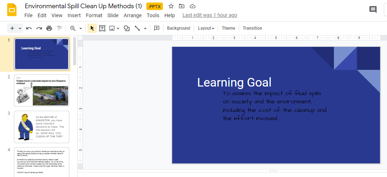This screenshot has height=177, width=387.
Task: Open the Insert menu
Action: (74, 15)
